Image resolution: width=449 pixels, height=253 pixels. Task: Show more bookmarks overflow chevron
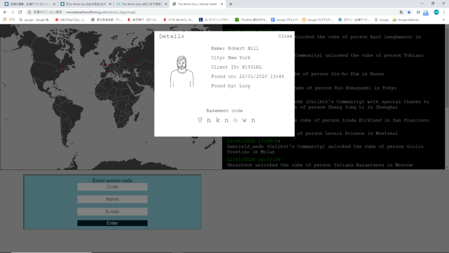click(444, 20)
